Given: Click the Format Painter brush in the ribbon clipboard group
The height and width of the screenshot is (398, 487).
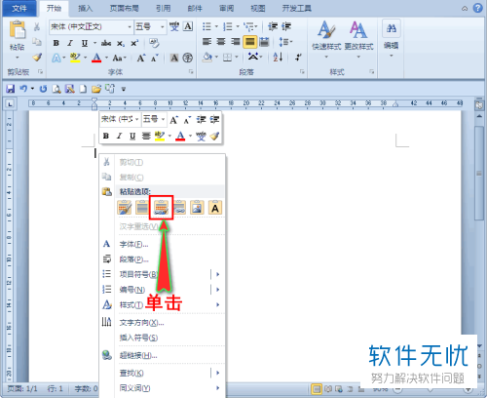Looking at the screenshot, I should (x=37, y=58).
